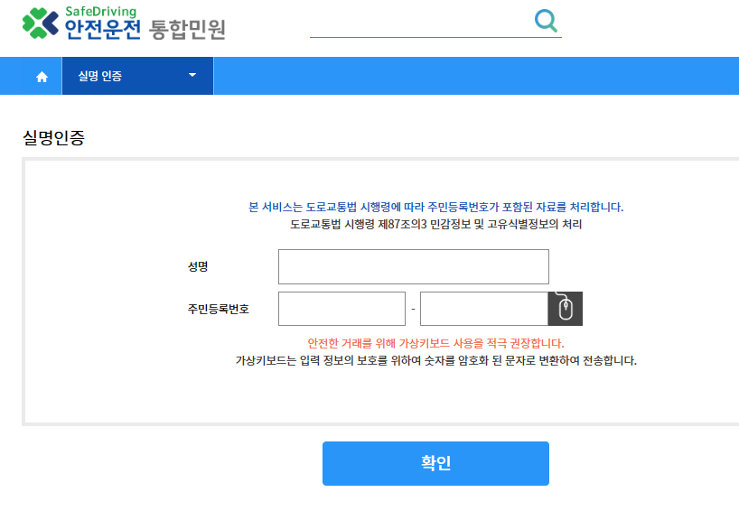Click the magnifier search icon
739x520 pixels.
546,21
